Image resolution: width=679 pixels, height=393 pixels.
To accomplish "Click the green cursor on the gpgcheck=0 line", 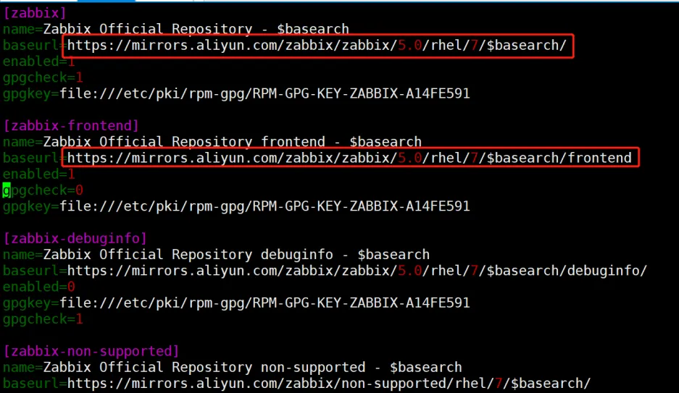I will coord(7,190).
